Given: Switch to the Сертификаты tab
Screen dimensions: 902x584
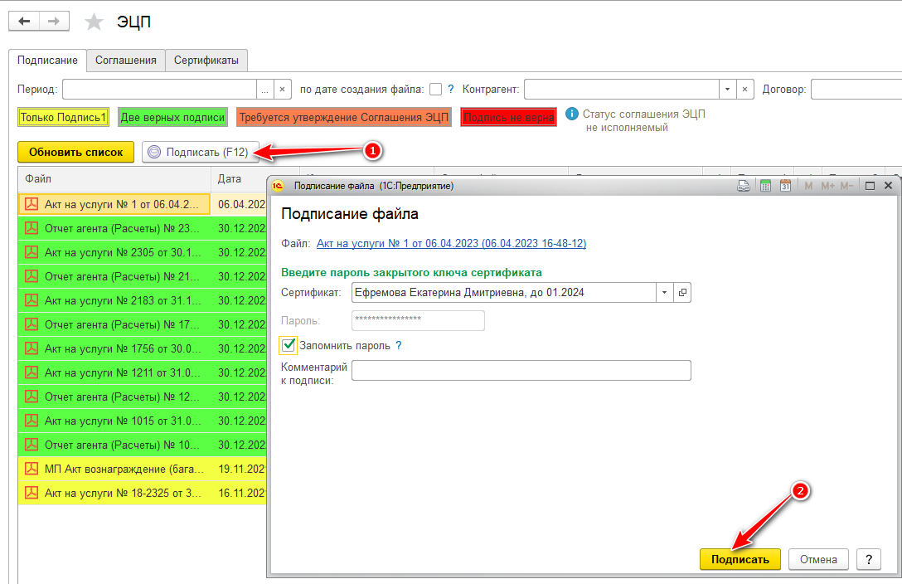Looking at the screenshot, I should pyautogui.click(x=206, y=61).
